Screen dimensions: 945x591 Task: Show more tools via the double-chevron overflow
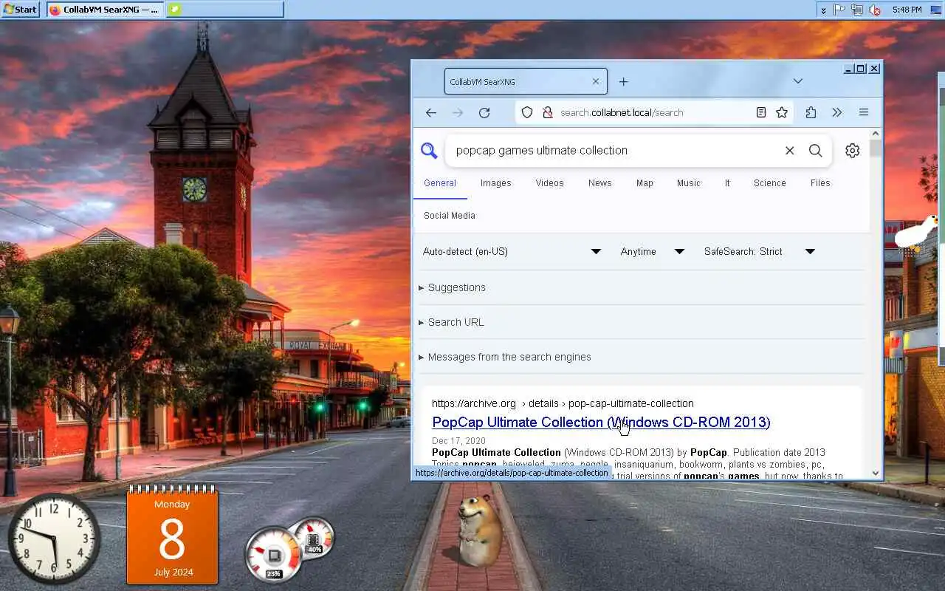tap(836, 112)
